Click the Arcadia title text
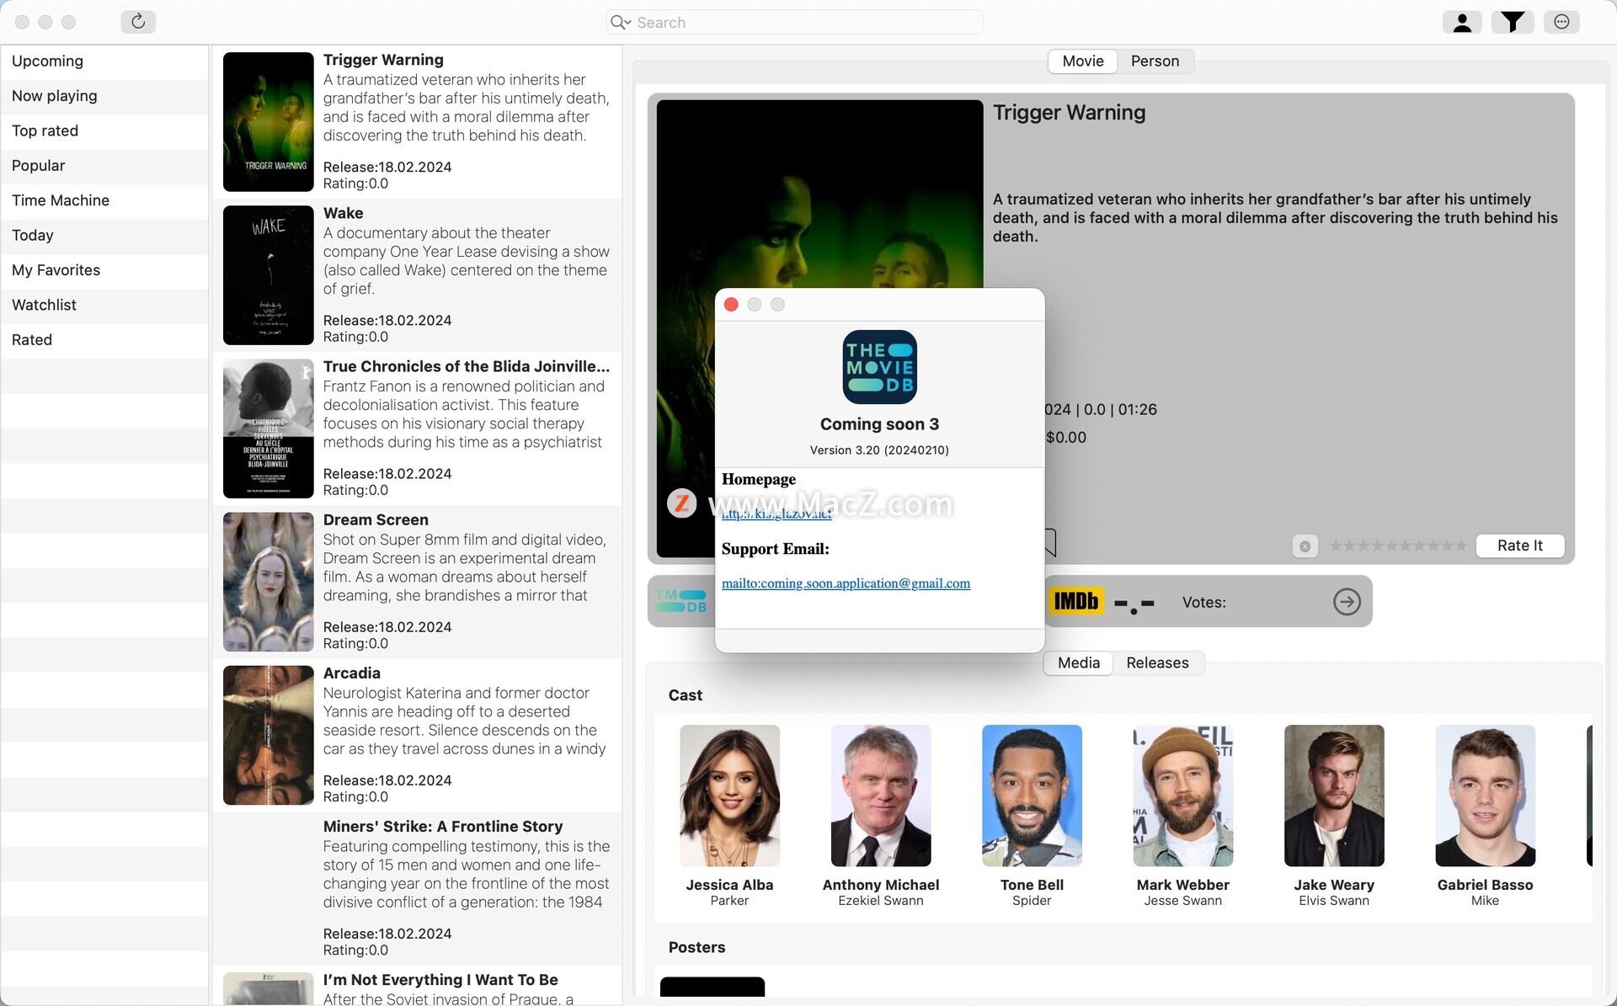The height and width of the screenshot is (1006, 1617). coord(352,673)
